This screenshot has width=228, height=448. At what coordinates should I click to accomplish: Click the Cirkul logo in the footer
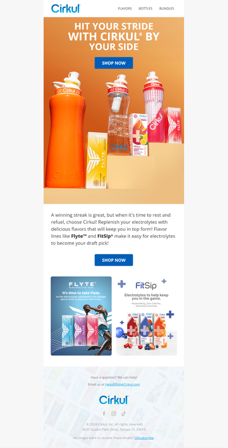pyautogui.click(x=113, y=400)
